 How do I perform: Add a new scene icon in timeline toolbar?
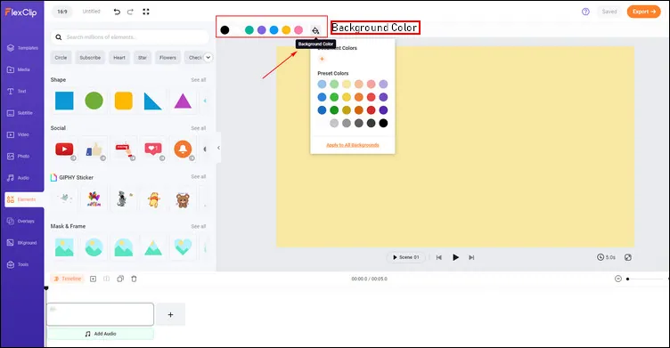(93, 279)
